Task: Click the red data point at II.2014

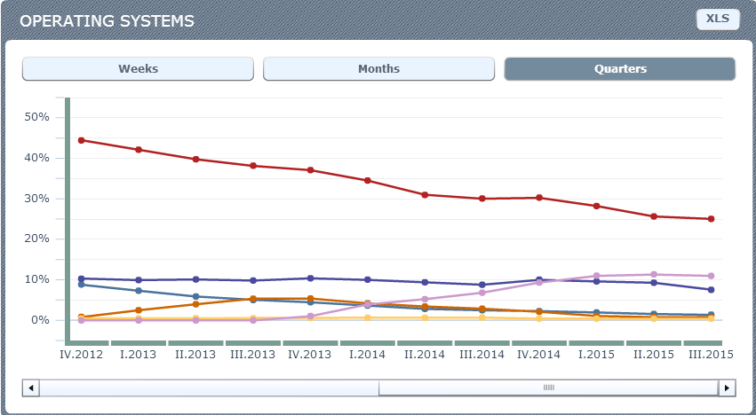Action: click(425, 195)
